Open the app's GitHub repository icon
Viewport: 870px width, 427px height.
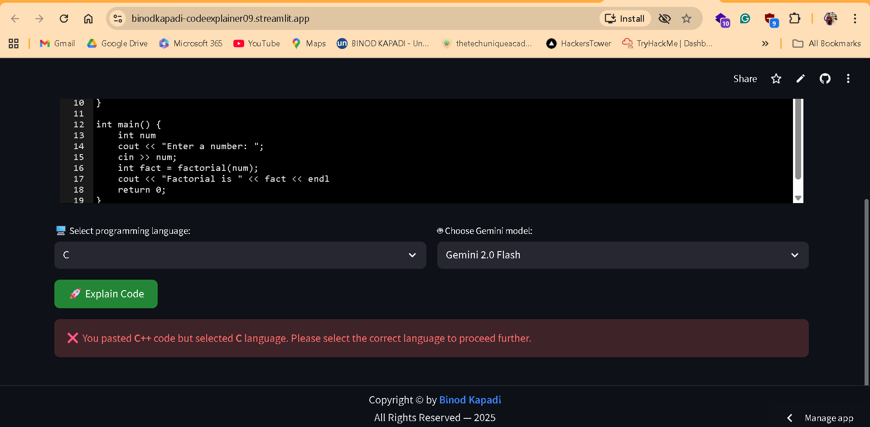point(825,78)
